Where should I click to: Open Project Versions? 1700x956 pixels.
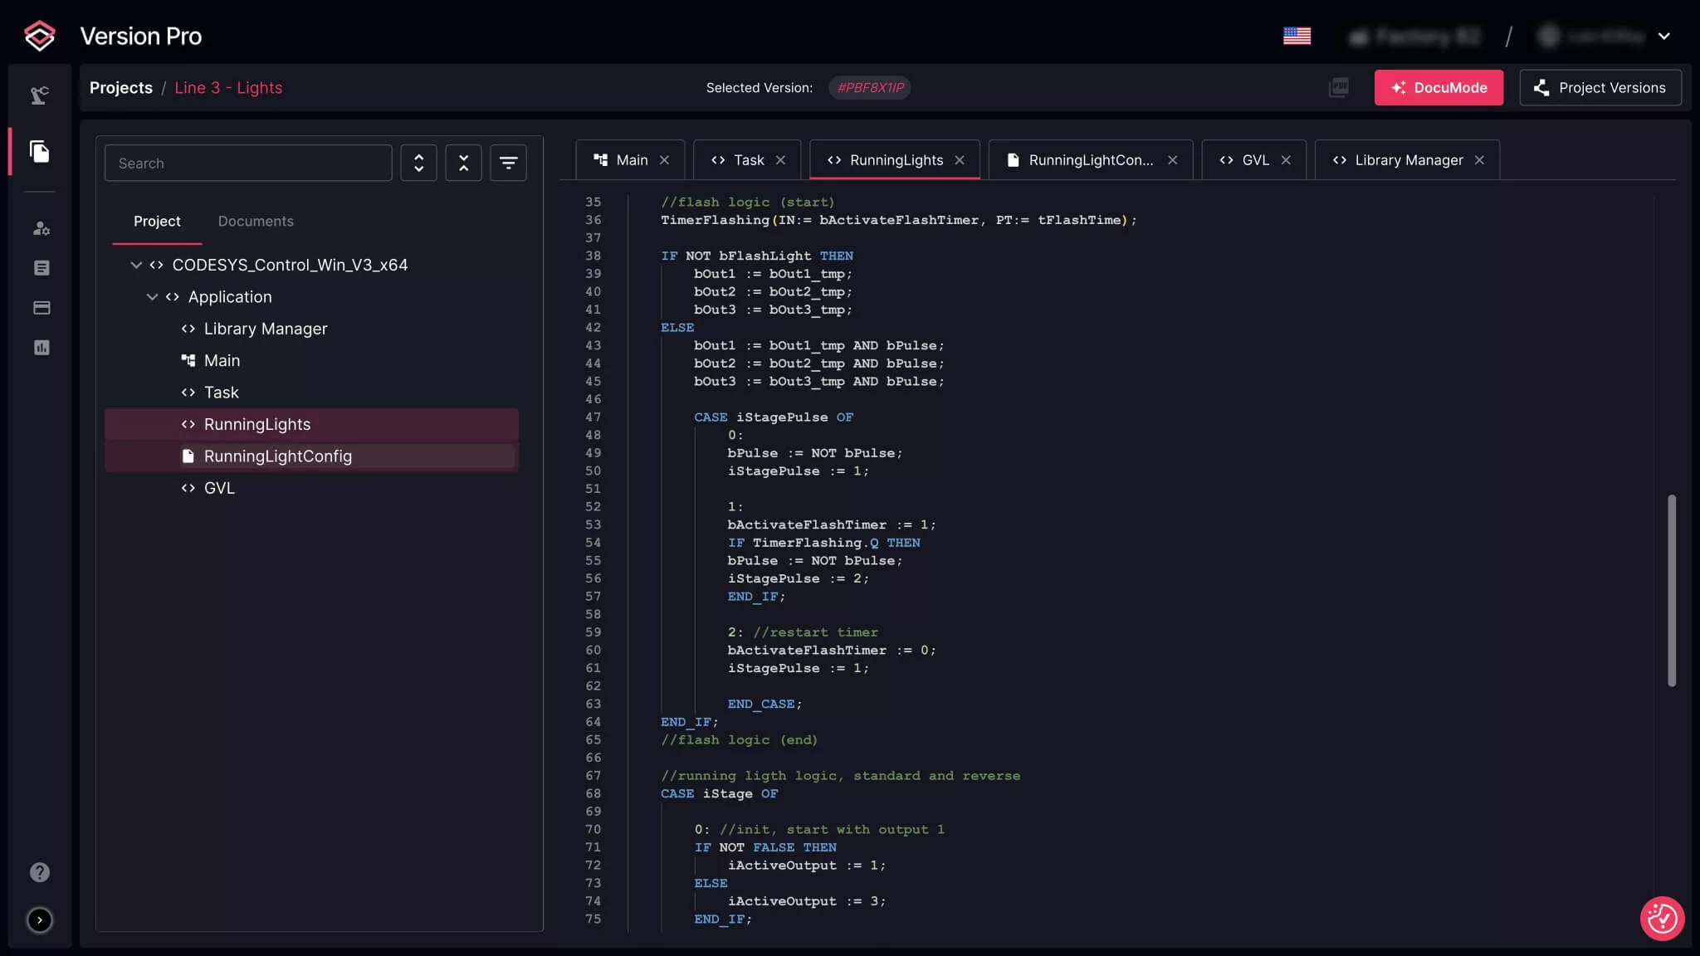(x=1600, y=88)
